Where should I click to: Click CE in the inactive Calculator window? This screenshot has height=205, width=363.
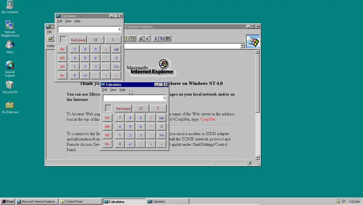(96, 40)
